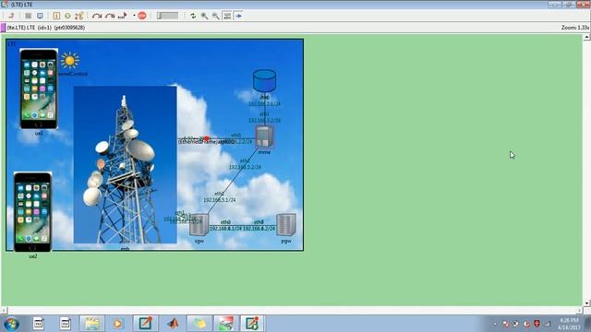Screen dimensions: 591x332
Task: Toggle connection arrowheads with blue arrow icon
Action: pos(238,16)
